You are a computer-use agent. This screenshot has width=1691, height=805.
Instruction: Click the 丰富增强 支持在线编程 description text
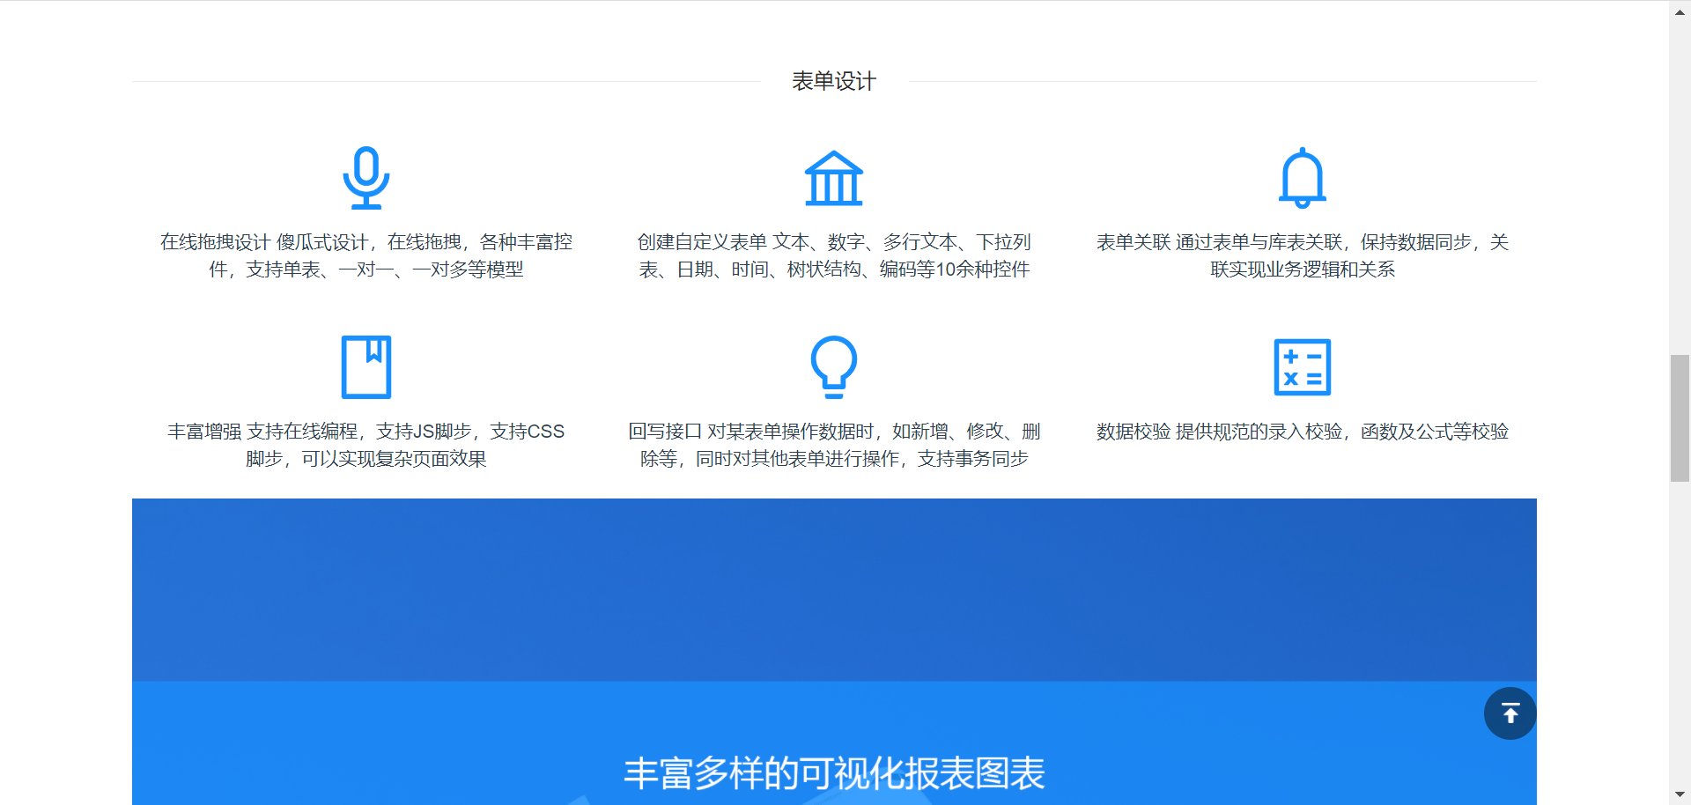click(x=366, y=445)
